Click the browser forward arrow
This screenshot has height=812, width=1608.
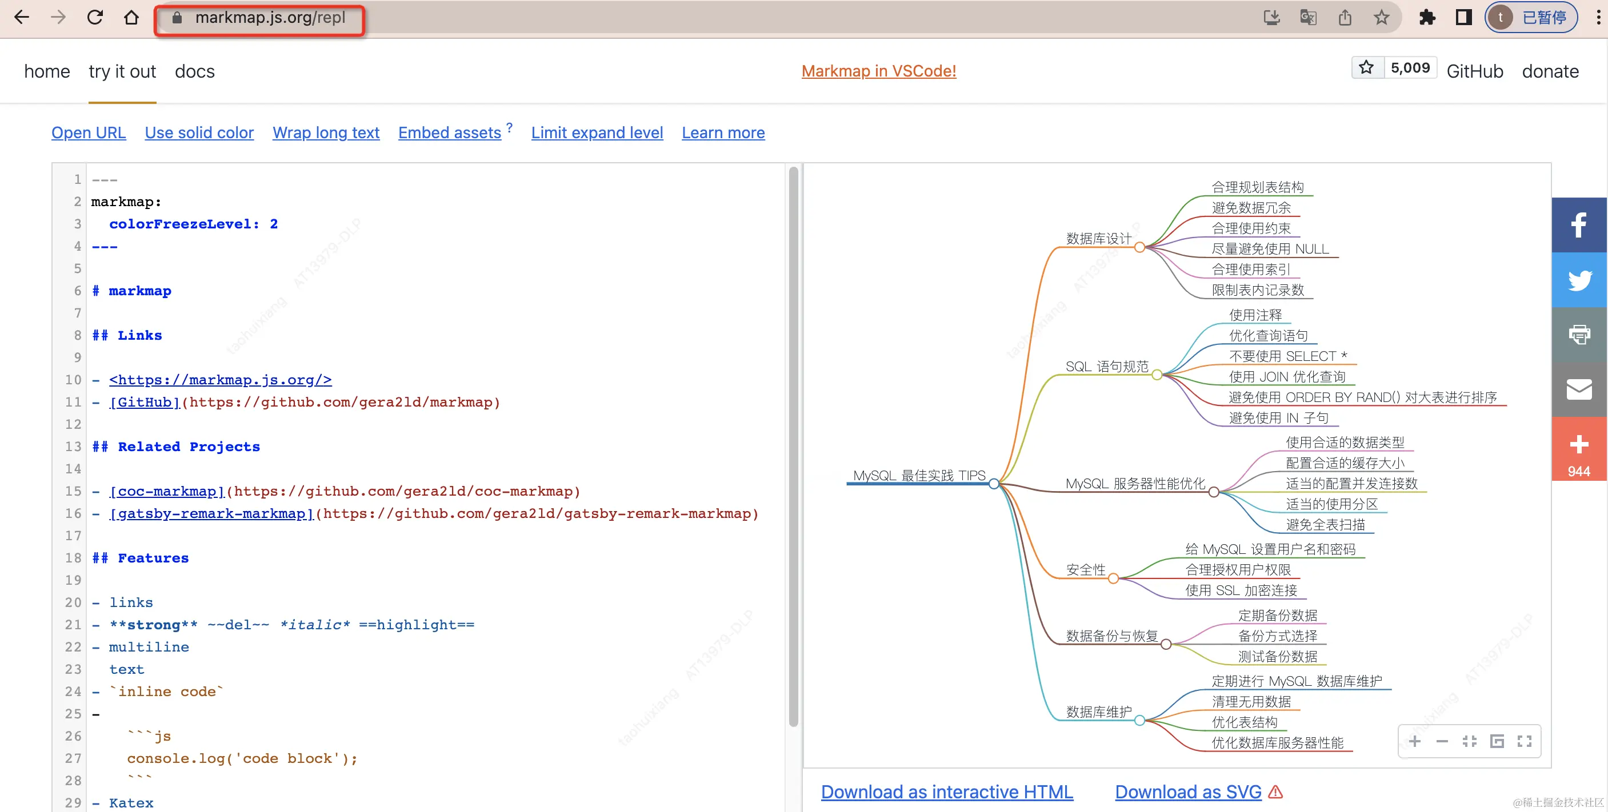click(x=58, y=17)
